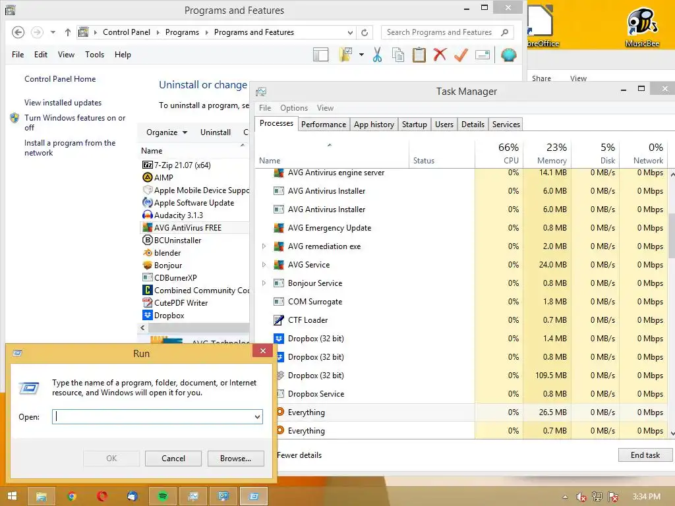Select the CTF Loader process
The width and height of the screenshot is (675, 506).
coord(461,320)
